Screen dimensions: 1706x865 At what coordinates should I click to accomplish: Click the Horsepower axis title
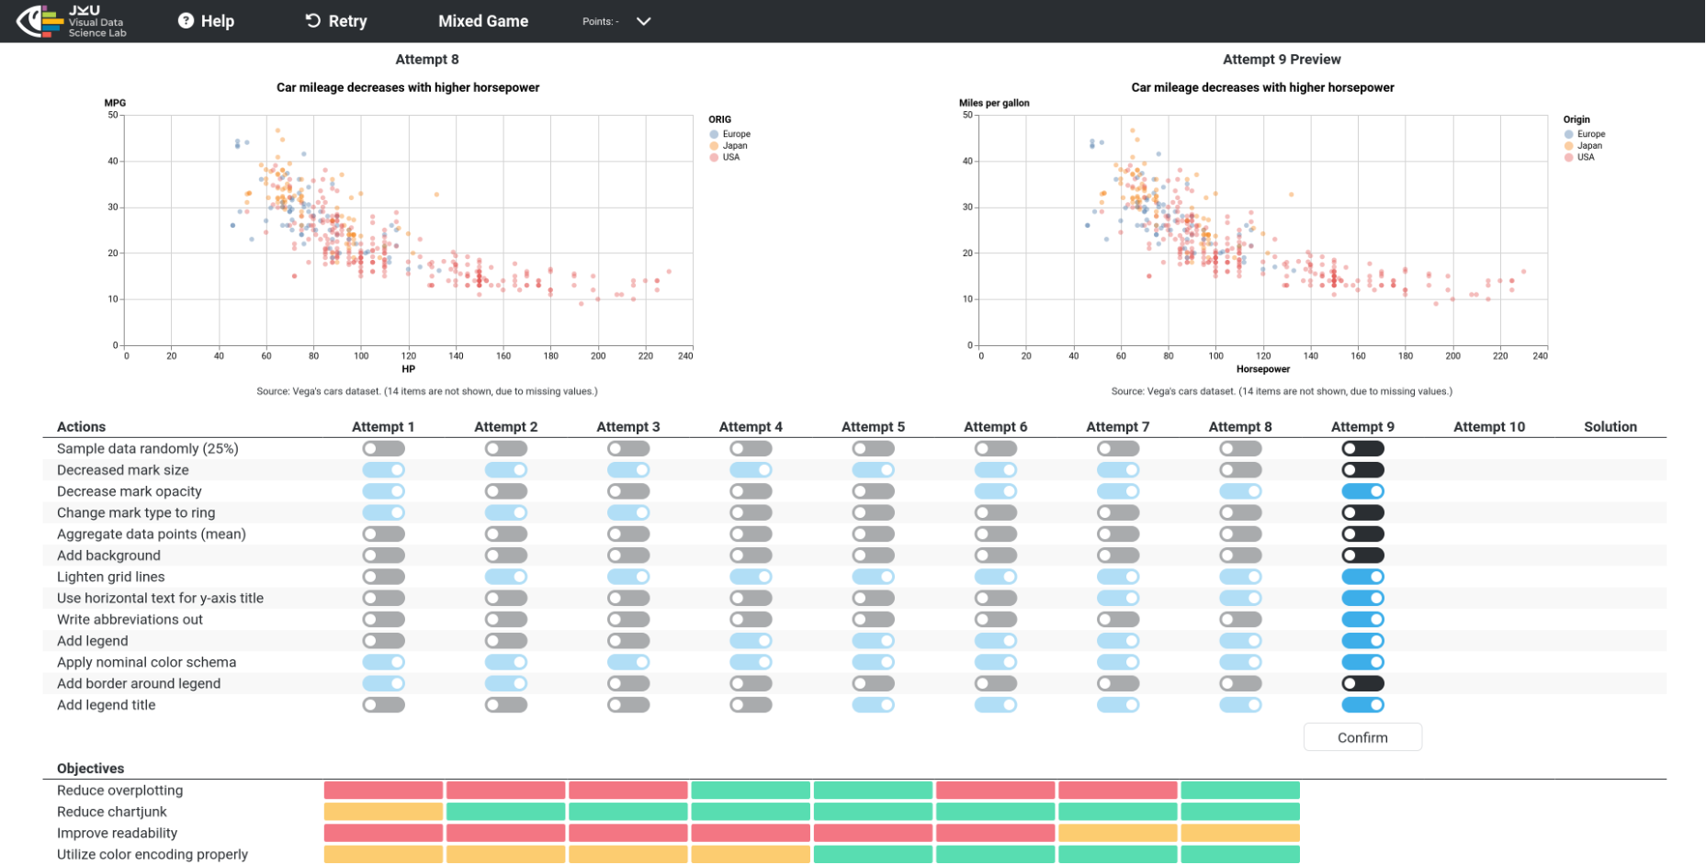1263,369
